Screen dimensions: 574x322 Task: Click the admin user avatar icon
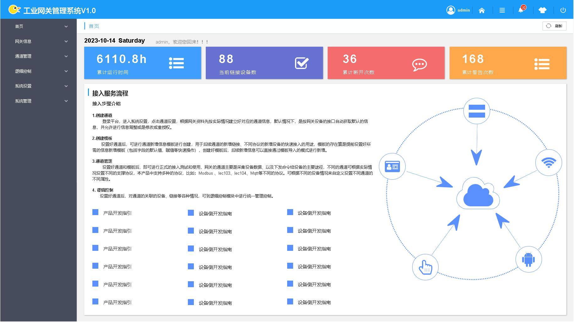tap(451, 10)
